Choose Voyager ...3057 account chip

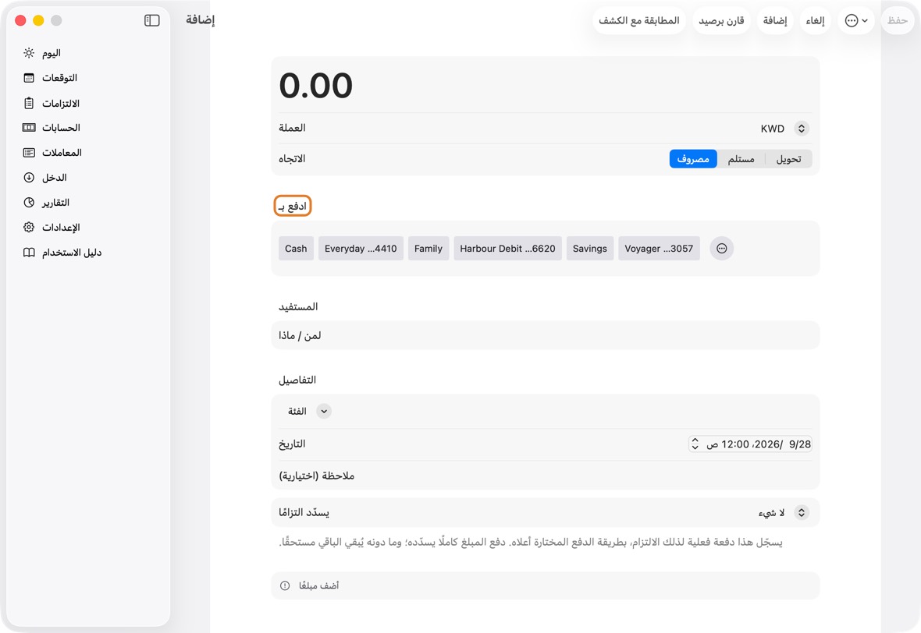click(659, 249)
